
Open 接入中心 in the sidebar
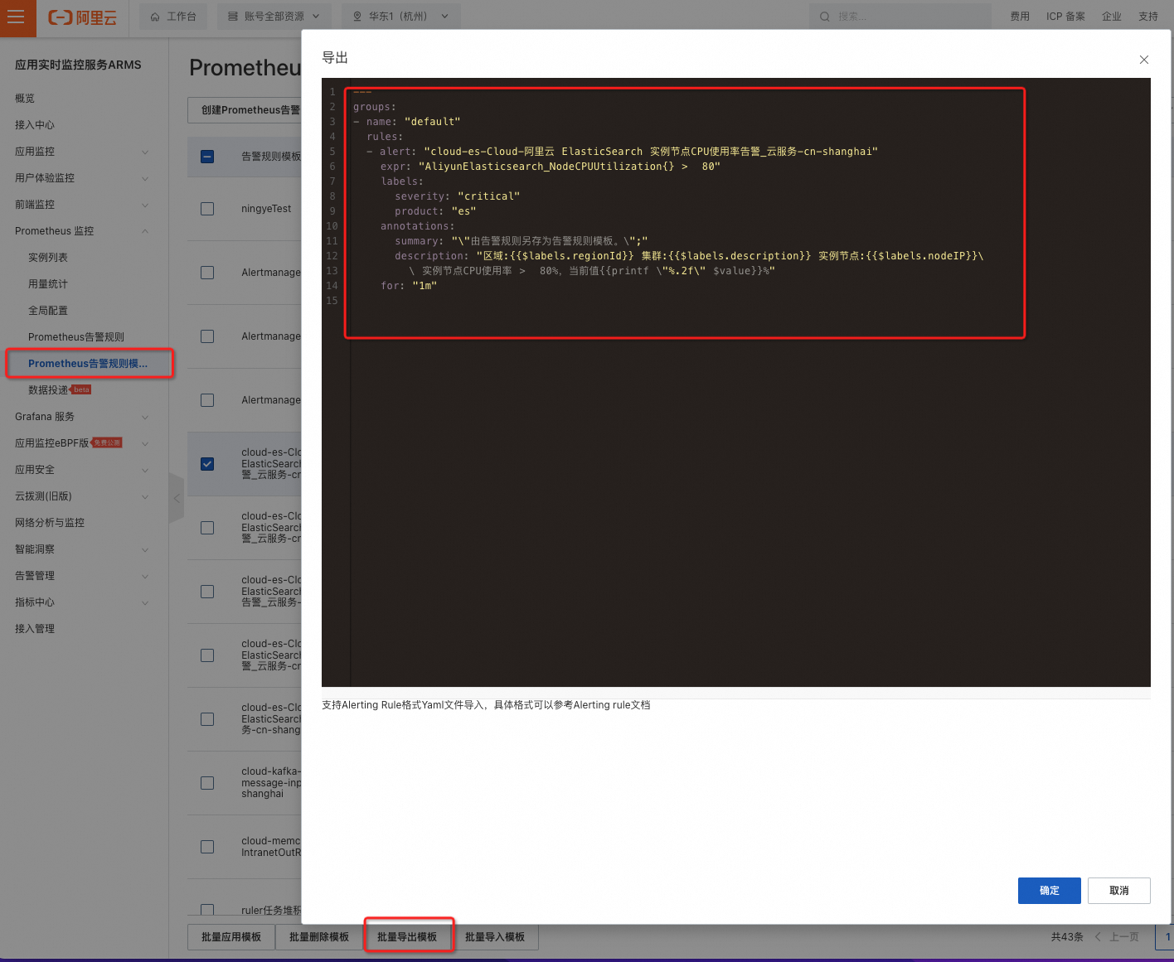click(35, 125)
